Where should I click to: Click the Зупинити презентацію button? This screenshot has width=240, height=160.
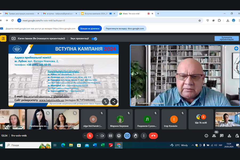[226, 38]
